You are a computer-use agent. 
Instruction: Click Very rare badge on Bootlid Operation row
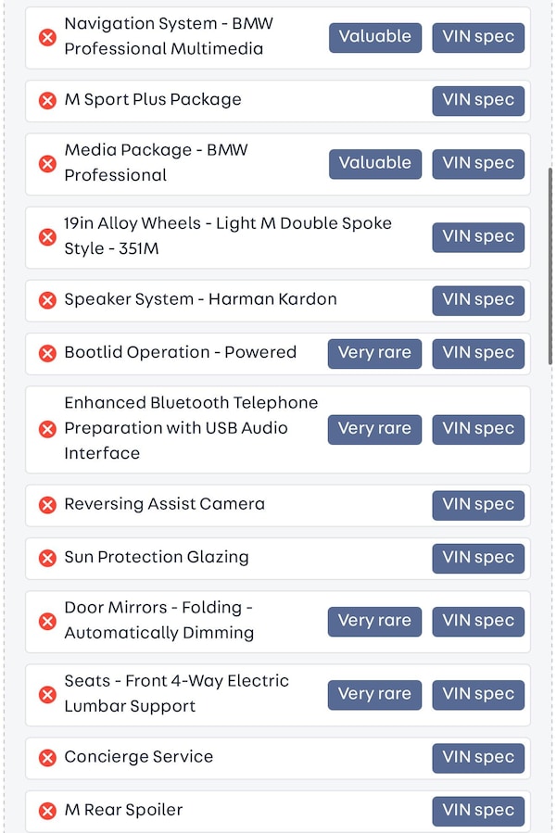point(374,353)
